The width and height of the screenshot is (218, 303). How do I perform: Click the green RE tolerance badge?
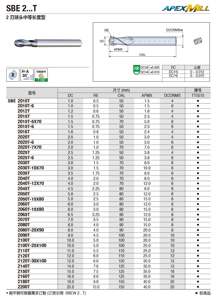click(136, 70)
